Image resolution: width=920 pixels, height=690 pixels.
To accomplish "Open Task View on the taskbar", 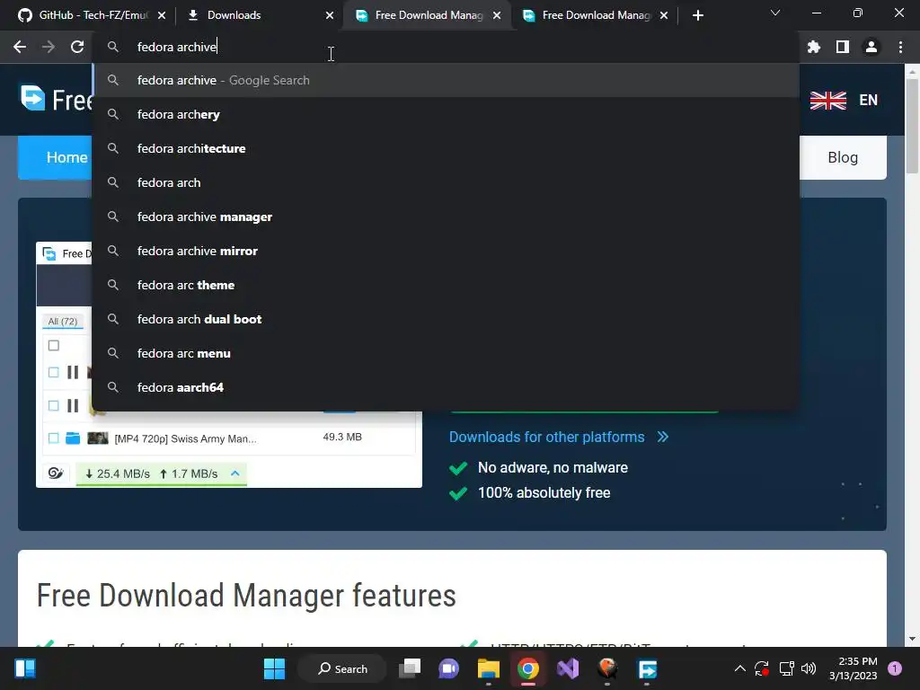I will (x=410, y=668).
